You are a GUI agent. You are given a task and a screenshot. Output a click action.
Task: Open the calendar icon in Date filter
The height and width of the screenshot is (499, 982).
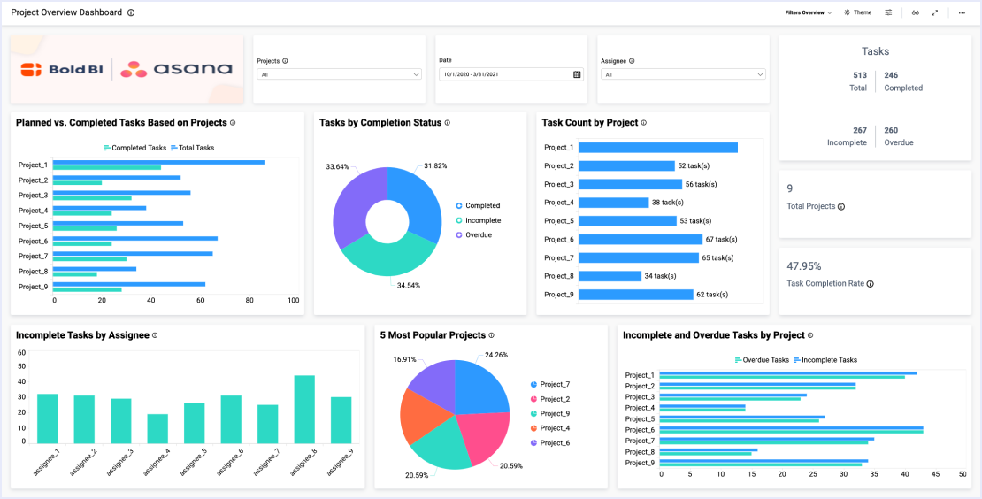click(577, 74)
